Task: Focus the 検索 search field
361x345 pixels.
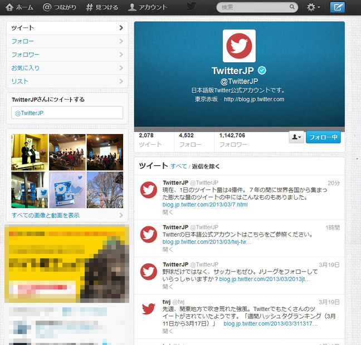Action: click(257, 7)
